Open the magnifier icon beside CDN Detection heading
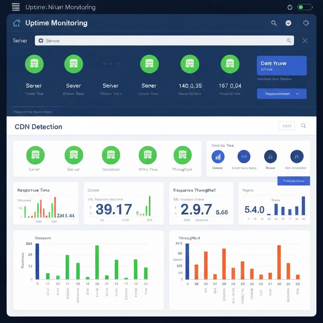Image resolution: width=323 pixels, height=323 pixels. coord(303,126)
